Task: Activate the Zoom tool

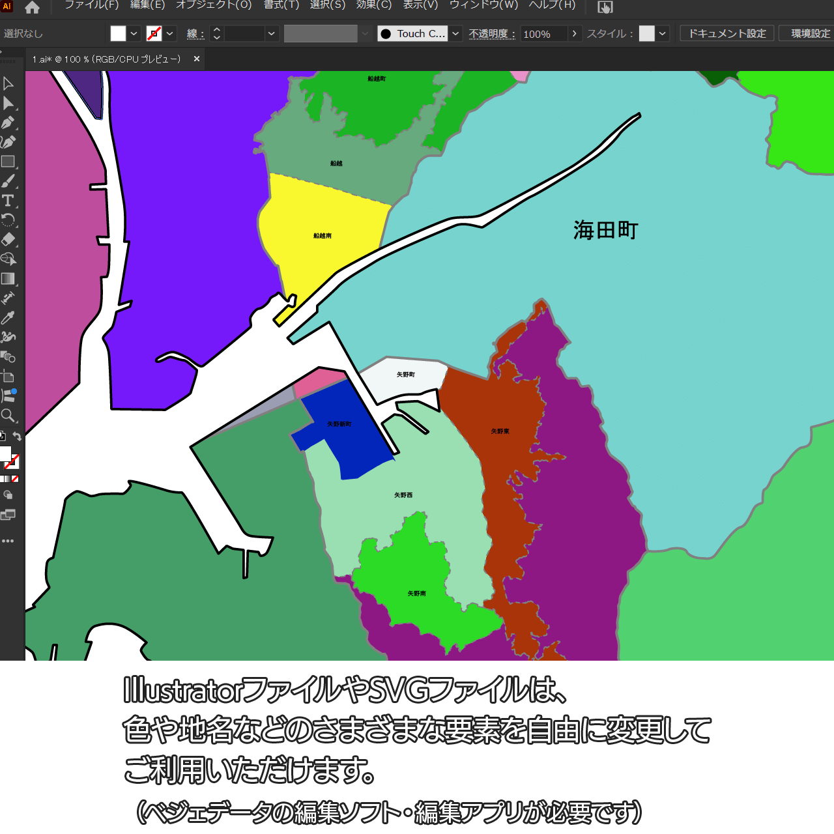Action: [x=8, y=416]
